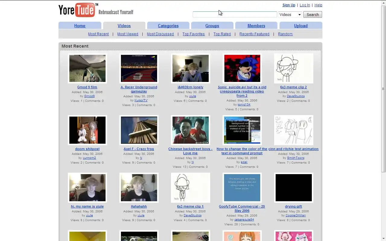Open uploader SmithToons's profile
This screenshot has height=241, width=386.
(296, 158)
